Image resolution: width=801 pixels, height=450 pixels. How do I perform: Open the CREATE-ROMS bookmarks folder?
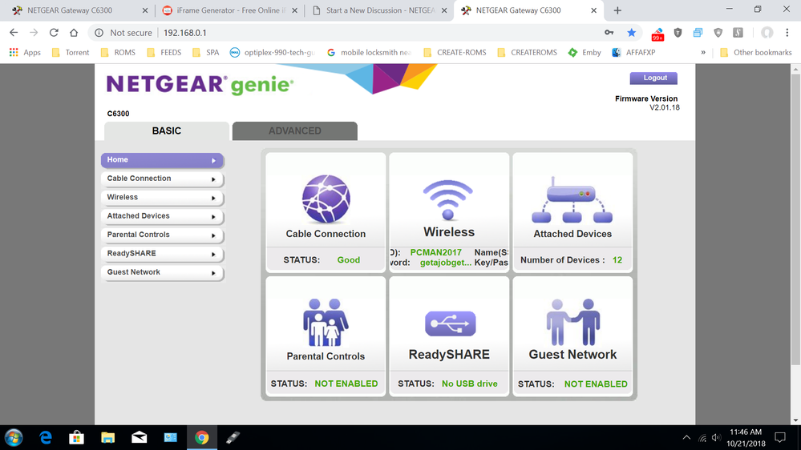455,53
